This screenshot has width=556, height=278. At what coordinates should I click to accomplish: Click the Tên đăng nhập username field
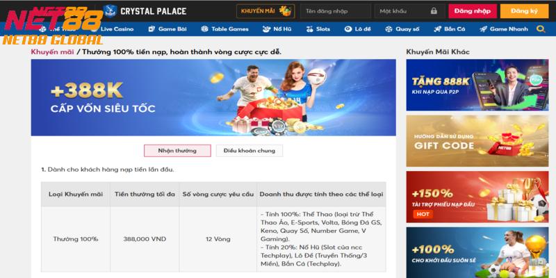click(x=336, y=11)
